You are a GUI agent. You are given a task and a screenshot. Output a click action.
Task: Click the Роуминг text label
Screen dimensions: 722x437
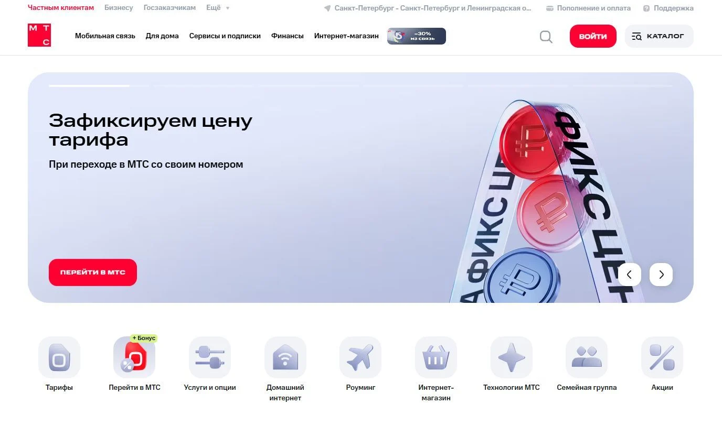pyautogui.click(x=360, y=388)
